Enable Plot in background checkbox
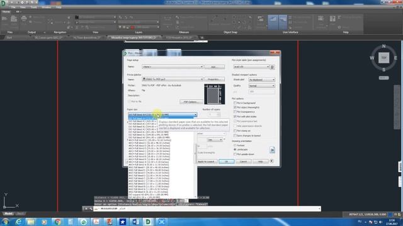This screenshot has height=226, width=403. [x=235, y=103]
